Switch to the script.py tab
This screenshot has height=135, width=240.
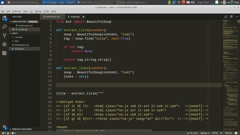pos(75,16)
